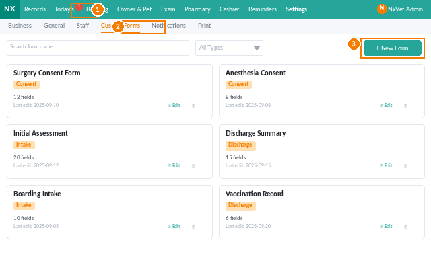Screen dimensions: 431x269
Task: Click the Discharge tag on Vaccination Record
Action: pos(240,206)
